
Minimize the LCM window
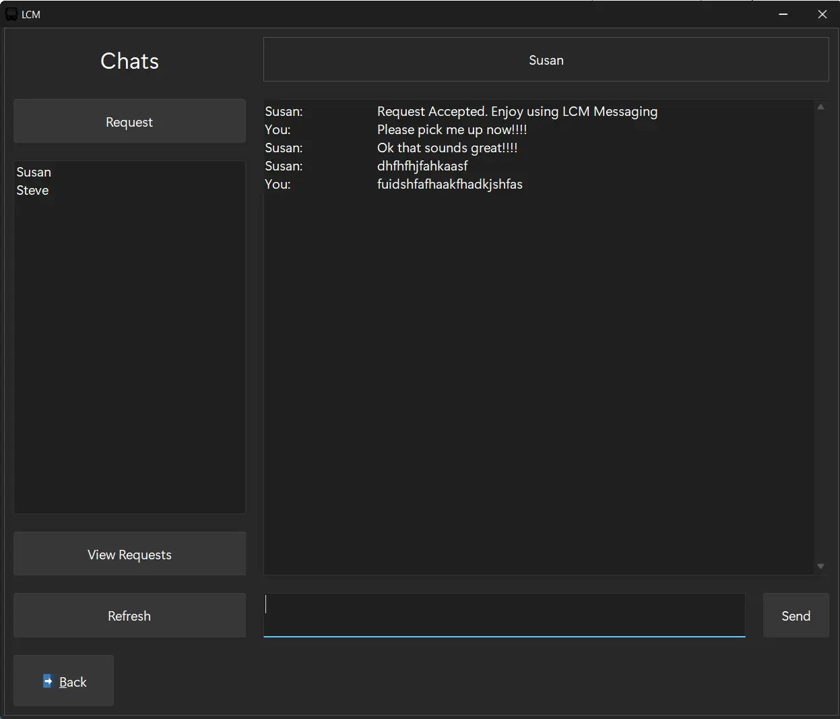(783, 14)
